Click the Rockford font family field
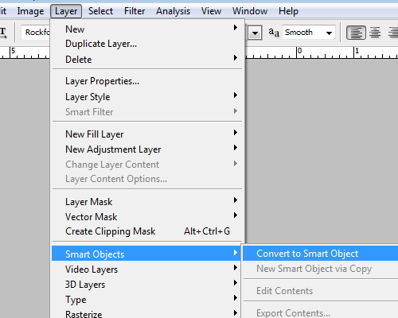Screen dimensions: 398x318 [36, 33]
